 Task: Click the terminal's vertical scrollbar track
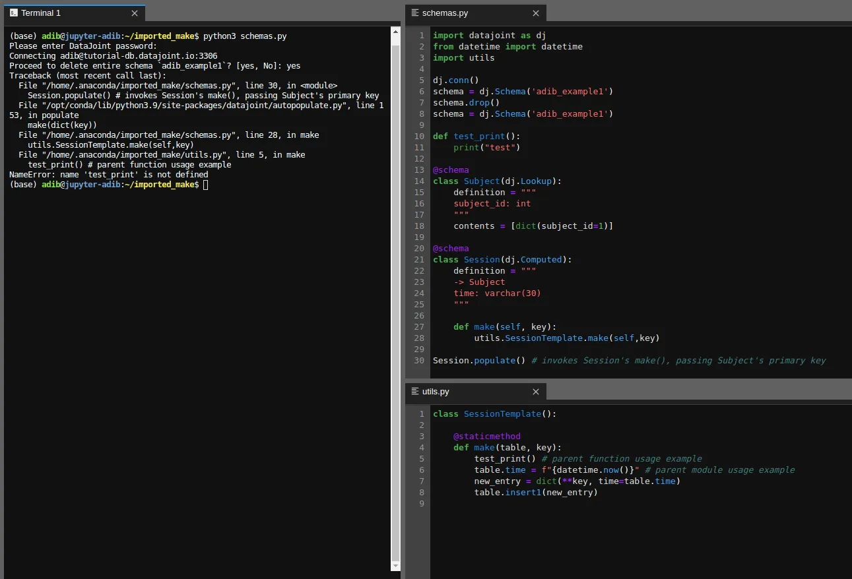[x=395, y=297]
